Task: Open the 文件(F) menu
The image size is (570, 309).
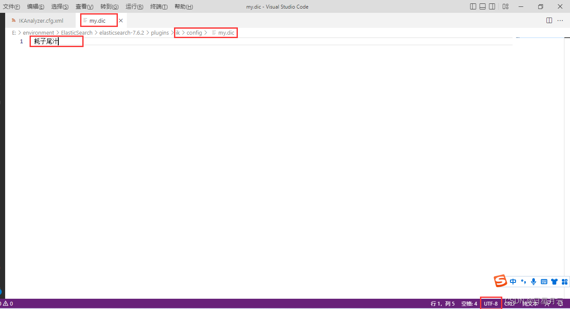Action: (x=12, y=7)
